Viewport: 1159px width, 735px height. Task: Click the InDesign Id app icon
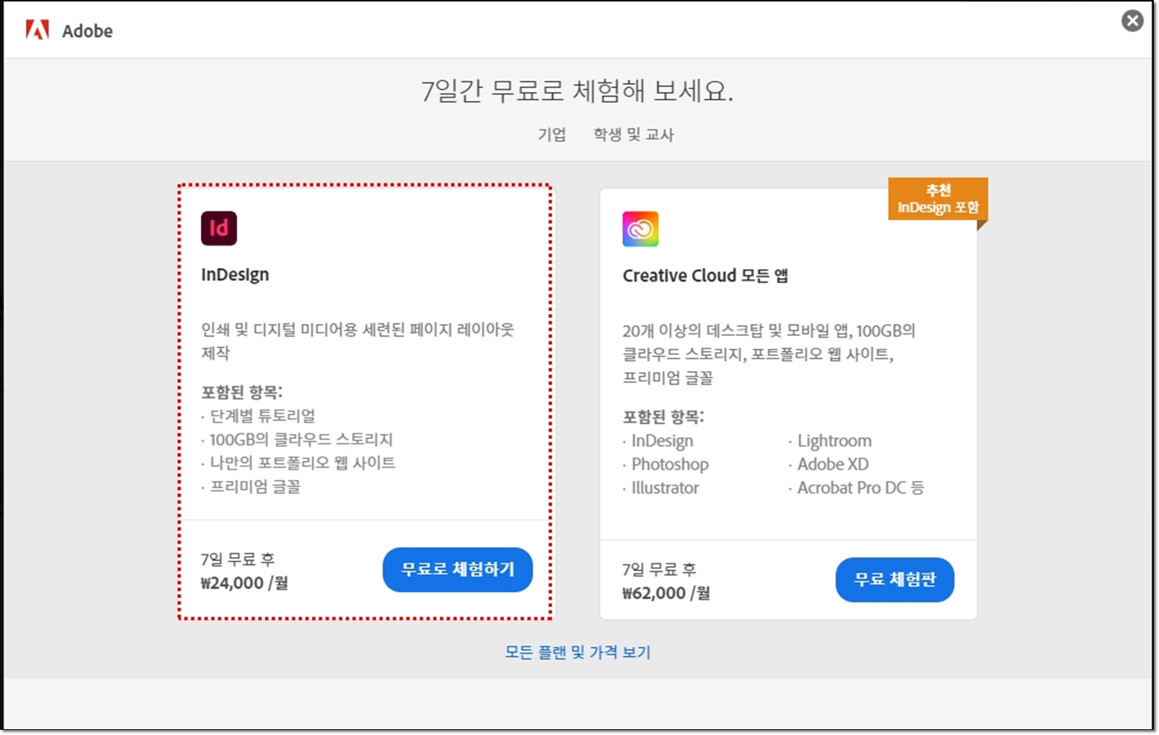(219, 228)
